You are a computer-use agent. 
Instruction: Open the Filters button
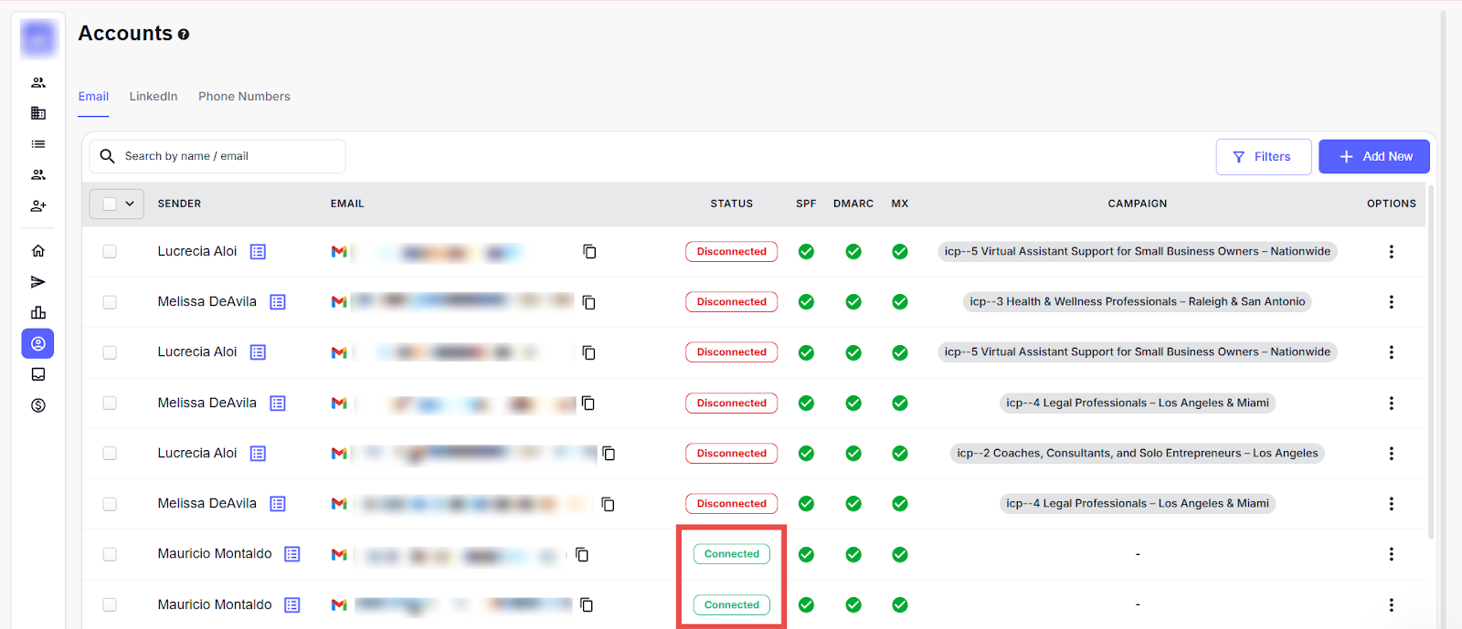pos(1263,157)
